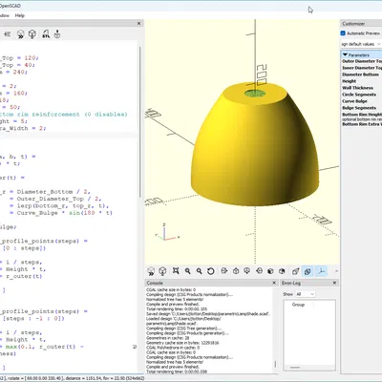
Task: Click console line 'Total rendering time: 0:00:00.105'
Action: point(177,309)
